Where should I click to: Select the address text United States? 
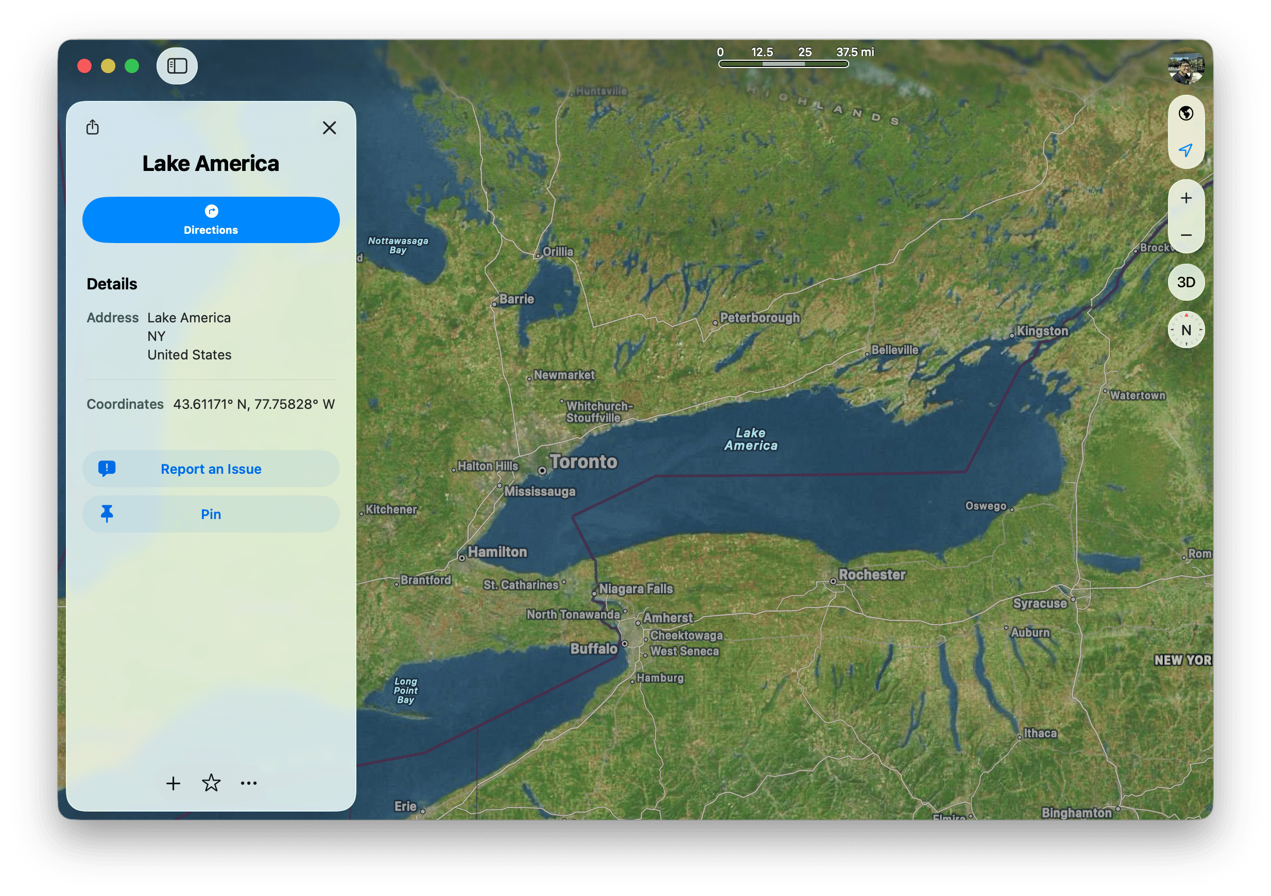point(190,355)
